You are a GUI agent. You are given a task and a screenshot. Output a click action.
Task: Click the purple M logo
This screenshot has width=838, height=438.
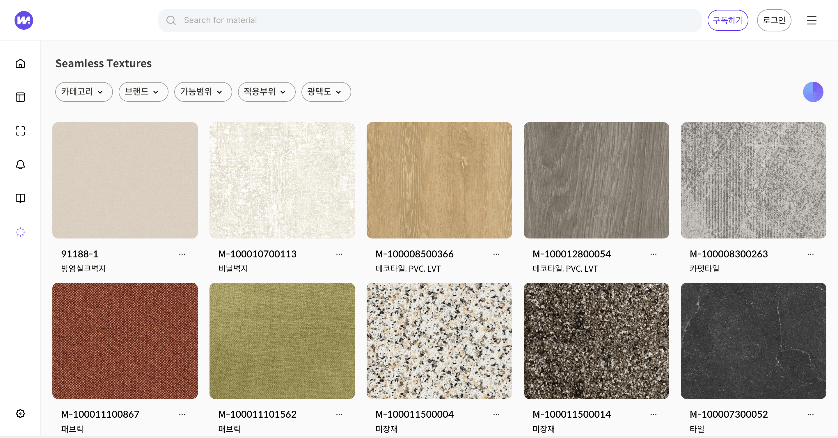24,20
